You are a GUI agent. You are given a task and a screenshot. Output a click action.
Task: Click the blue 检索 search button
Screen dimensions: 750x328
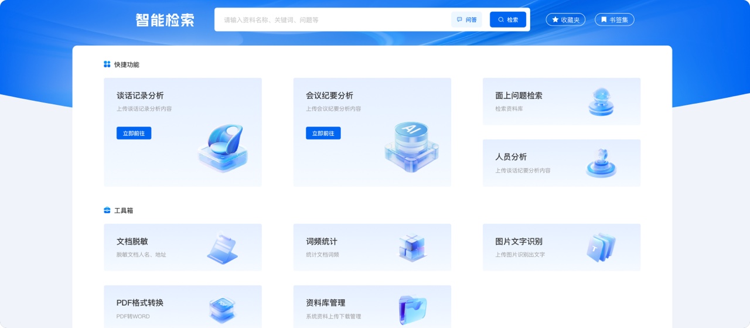508,20
